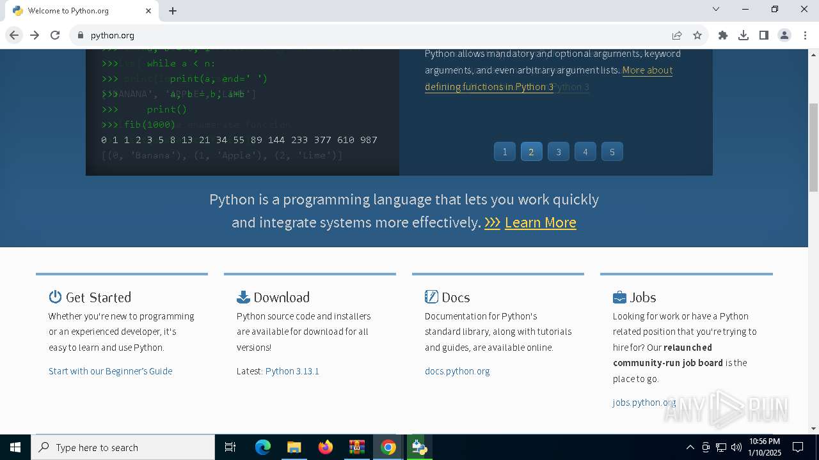Go back using the browser back arrow

(x=14, y=35)
